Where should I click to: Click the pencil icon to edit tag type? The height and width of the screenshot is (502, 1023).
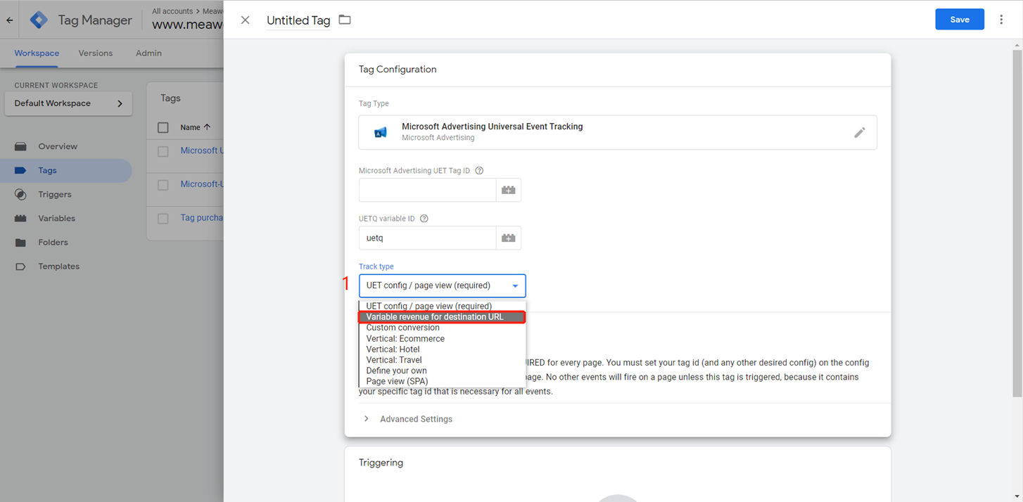[x=860, y=132]
